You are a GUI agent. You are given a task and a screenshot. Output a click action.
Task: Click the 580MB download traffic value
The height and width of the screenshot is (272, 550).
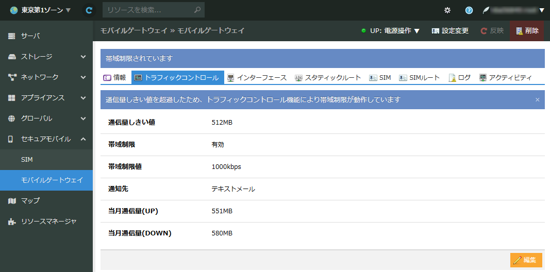pos(222,233)
